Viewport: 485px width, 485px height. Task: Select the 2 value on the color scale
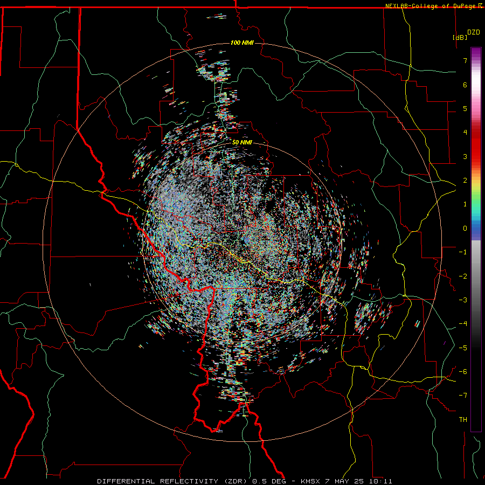click(465, 181)
